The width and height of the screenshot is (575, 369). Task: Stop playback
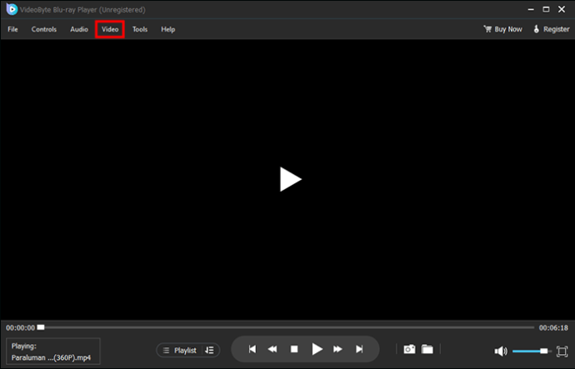pyautogui.click(x=294, y=349)
